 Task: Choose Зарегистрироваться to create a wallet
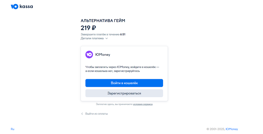(124, 93)
